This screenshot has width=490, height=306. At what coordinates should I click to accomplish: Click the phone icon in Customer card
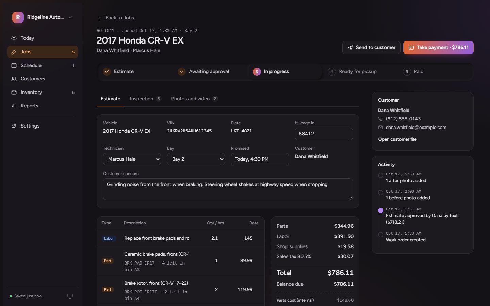[x=380, y=119]
